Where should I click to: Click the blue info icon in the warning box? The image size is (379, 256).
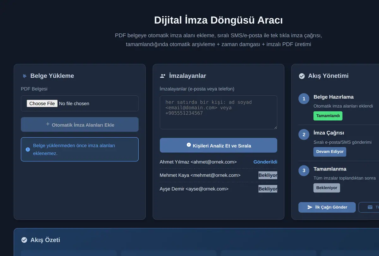click(x=27, y=149)
